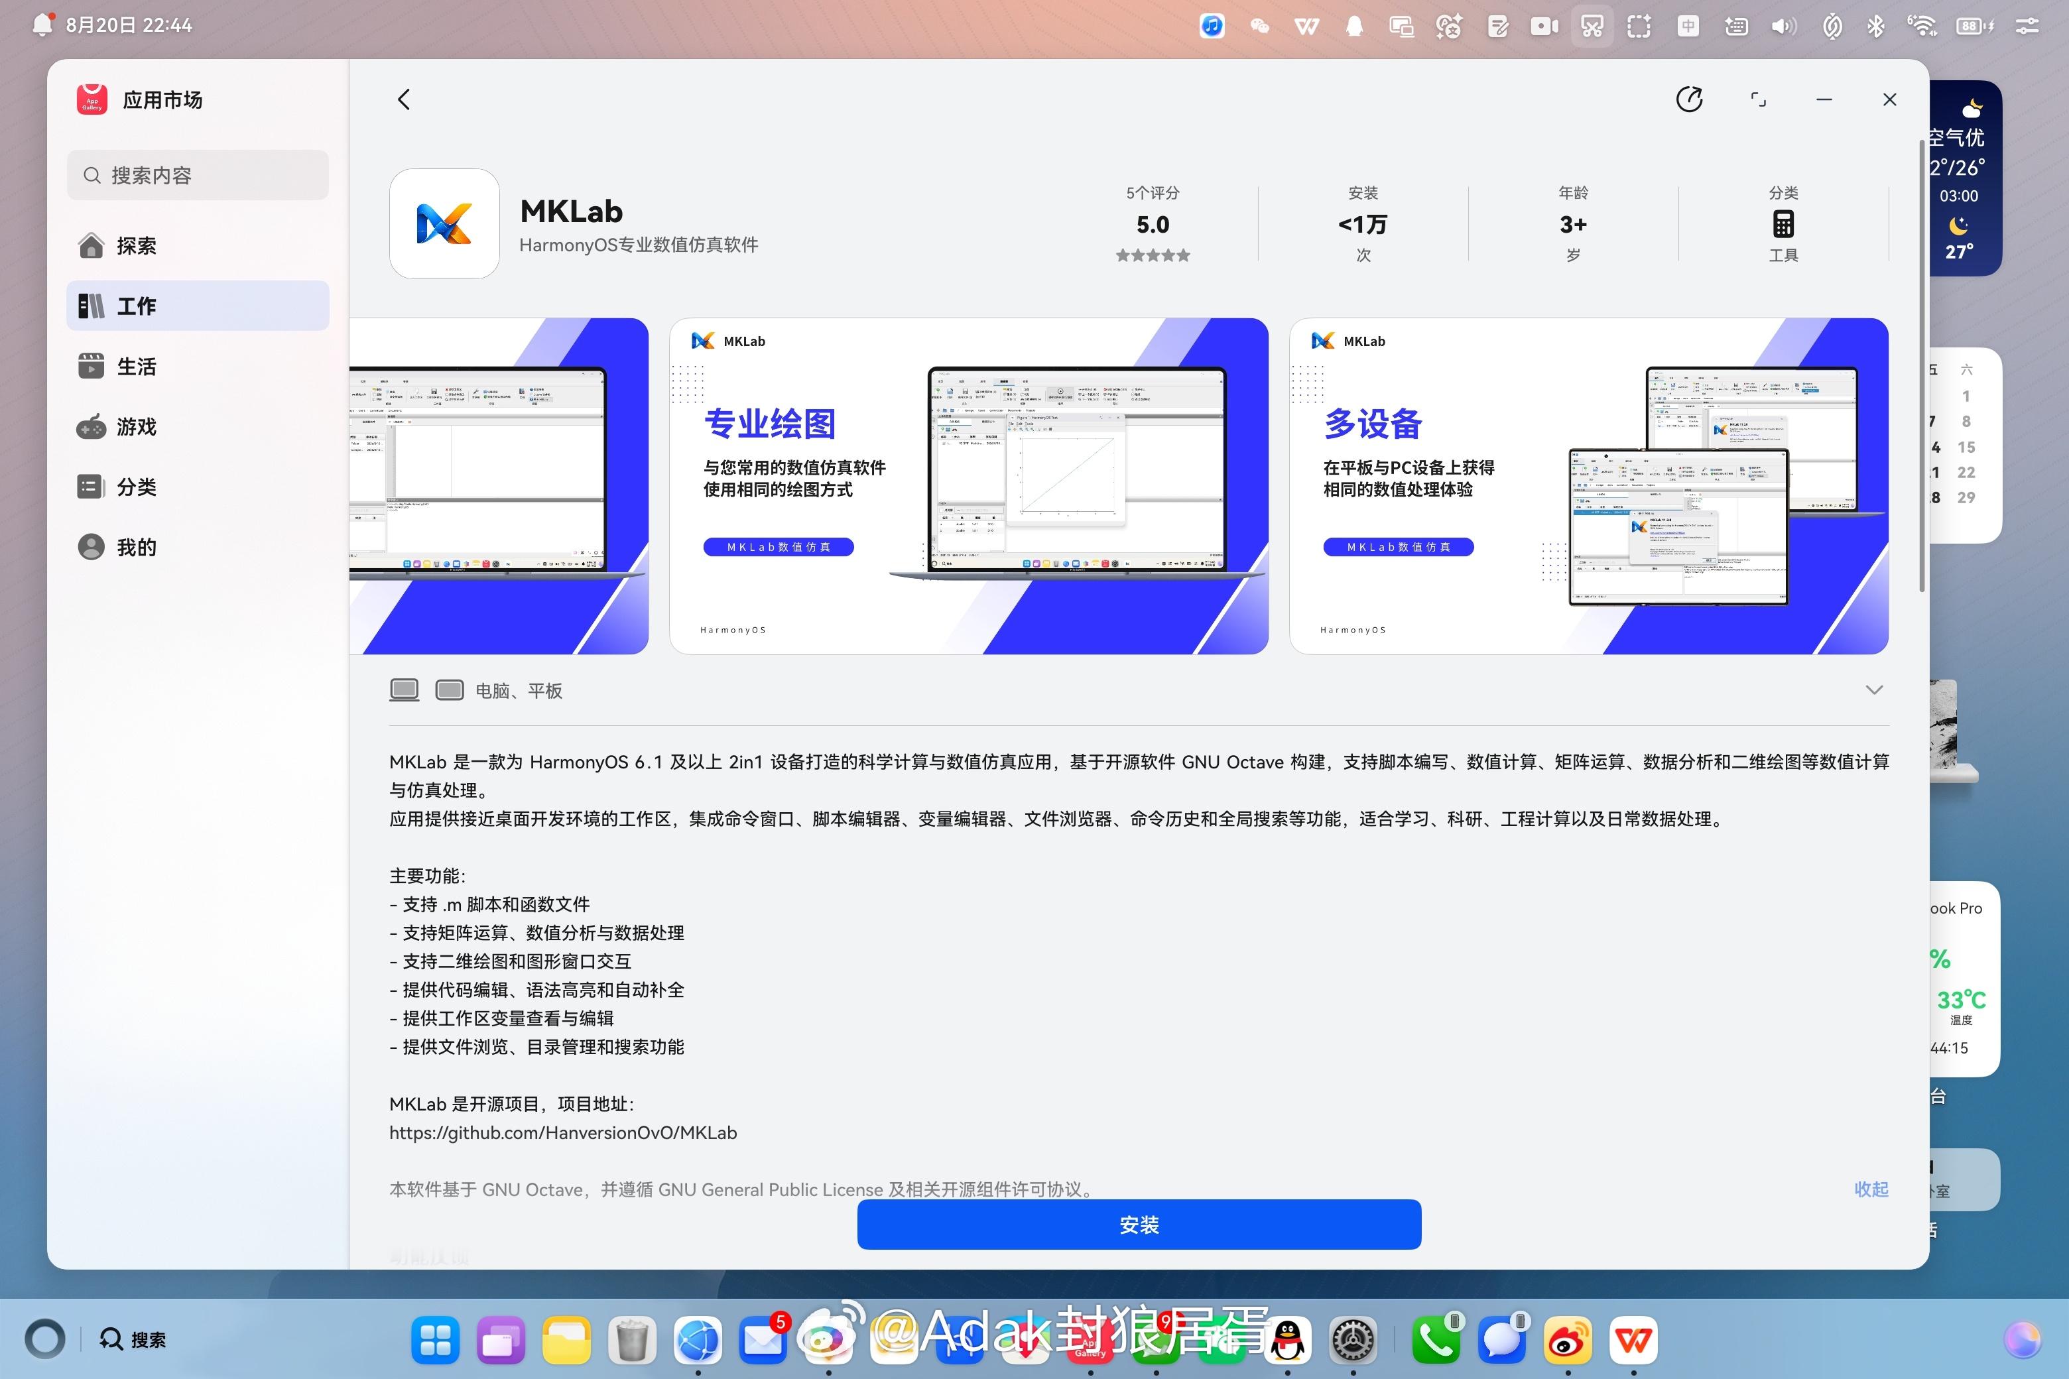The height and width of the screenshot is (1379, 2069).
Task: Click the 8月20日 22:44 date and time
Action: pyautogui.click(x=129, y=25)
